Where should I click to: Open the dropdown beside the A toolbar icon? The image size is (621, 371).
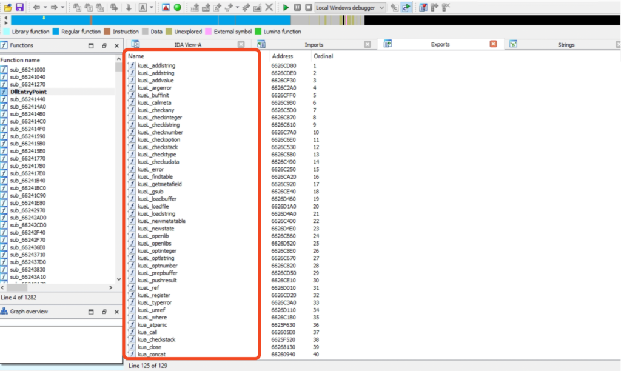pos(151,7)
